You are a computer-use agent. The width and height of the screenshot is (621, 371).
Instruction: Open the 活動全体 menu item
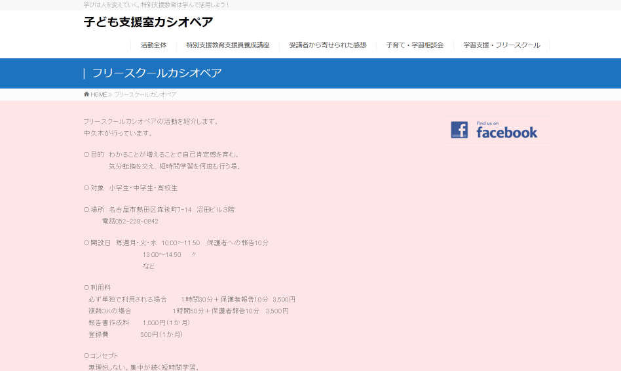point(154,45)
